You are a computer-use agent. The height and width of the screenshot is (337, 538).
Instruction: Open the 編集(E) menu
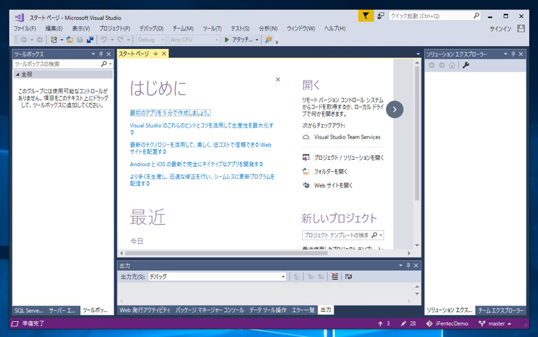pos(54,28)
